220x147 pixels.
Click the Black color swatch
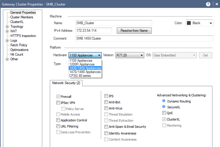tap(189, 23)
